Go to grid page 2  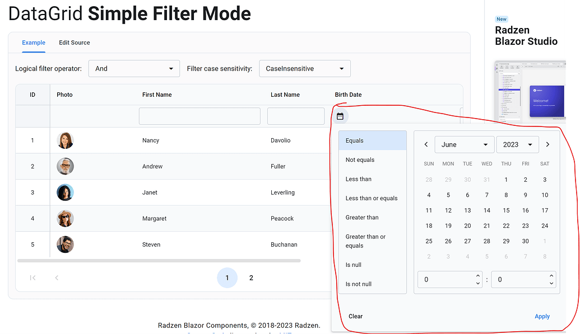tap(251, 278)
